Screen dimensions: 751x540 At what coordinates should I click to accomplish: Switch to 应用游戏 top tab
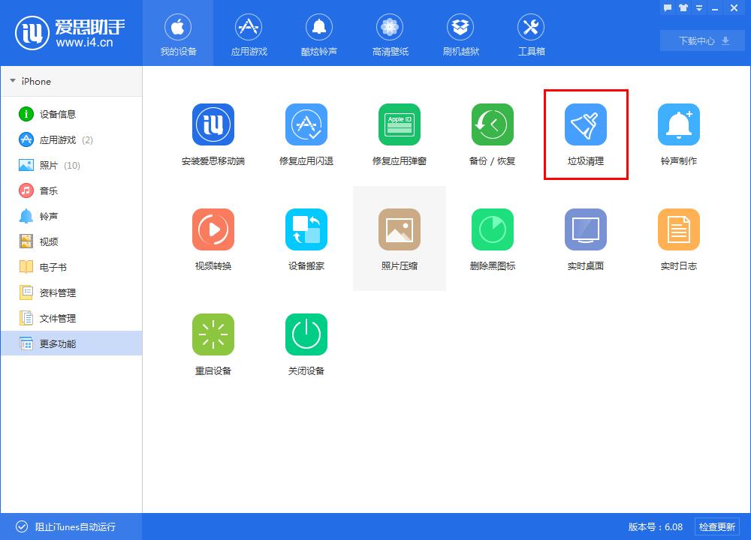249,34
